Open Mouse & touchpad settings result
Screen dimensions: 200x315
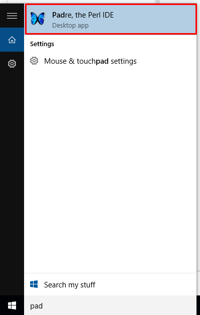(110, 61)
